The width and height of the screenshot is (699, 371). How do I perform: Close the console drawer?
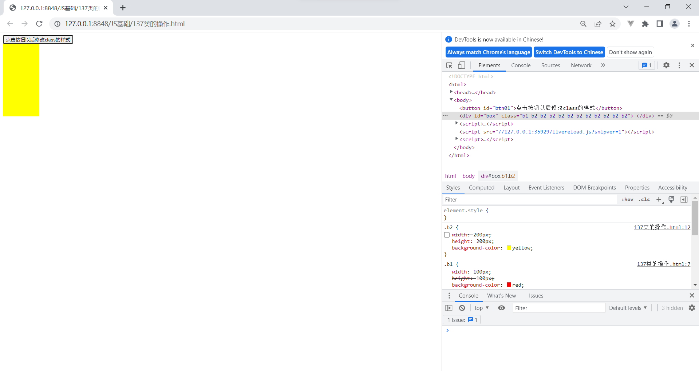coord(692,295)
